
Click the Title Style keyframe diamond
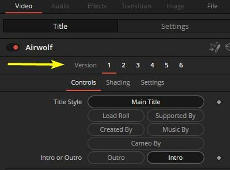(219, 102)
